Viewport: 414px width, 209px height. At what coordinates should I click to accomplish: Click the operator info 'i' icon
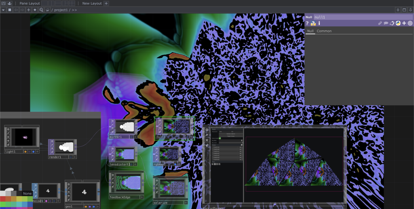pyautogui.click(x=319, y=23)
